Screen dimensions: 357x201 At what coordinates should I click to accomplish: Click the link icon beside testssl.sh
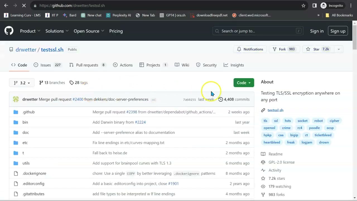pos(263,110)
